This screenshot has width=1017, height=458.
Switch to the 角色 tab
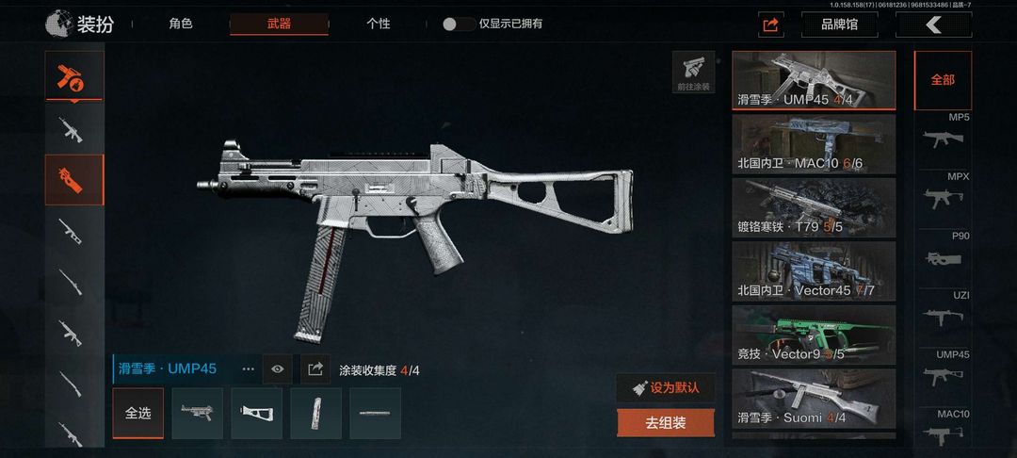(181, 24)
